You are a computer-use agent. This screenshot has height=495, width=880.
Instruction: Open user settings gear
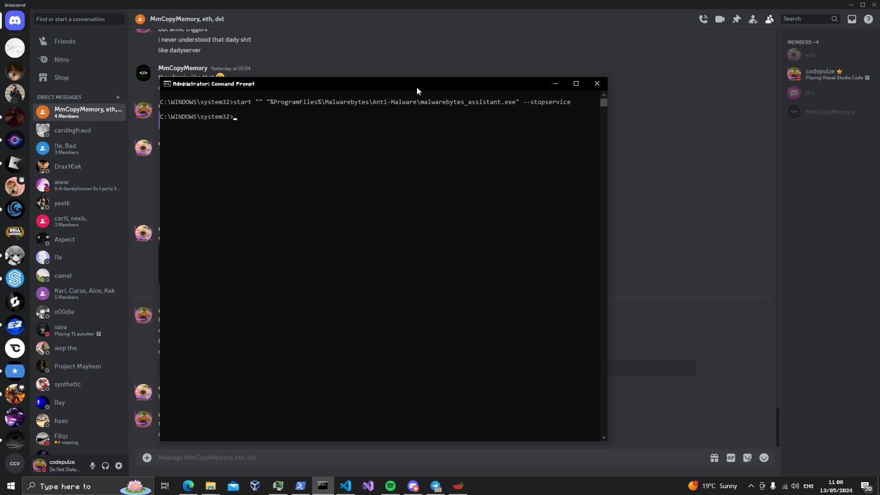pyautogui.click(x=119, y=466)
